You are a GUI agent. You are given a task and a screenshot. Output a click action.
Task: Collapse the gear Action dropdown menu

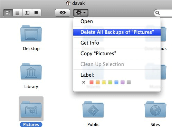(81, 13)
